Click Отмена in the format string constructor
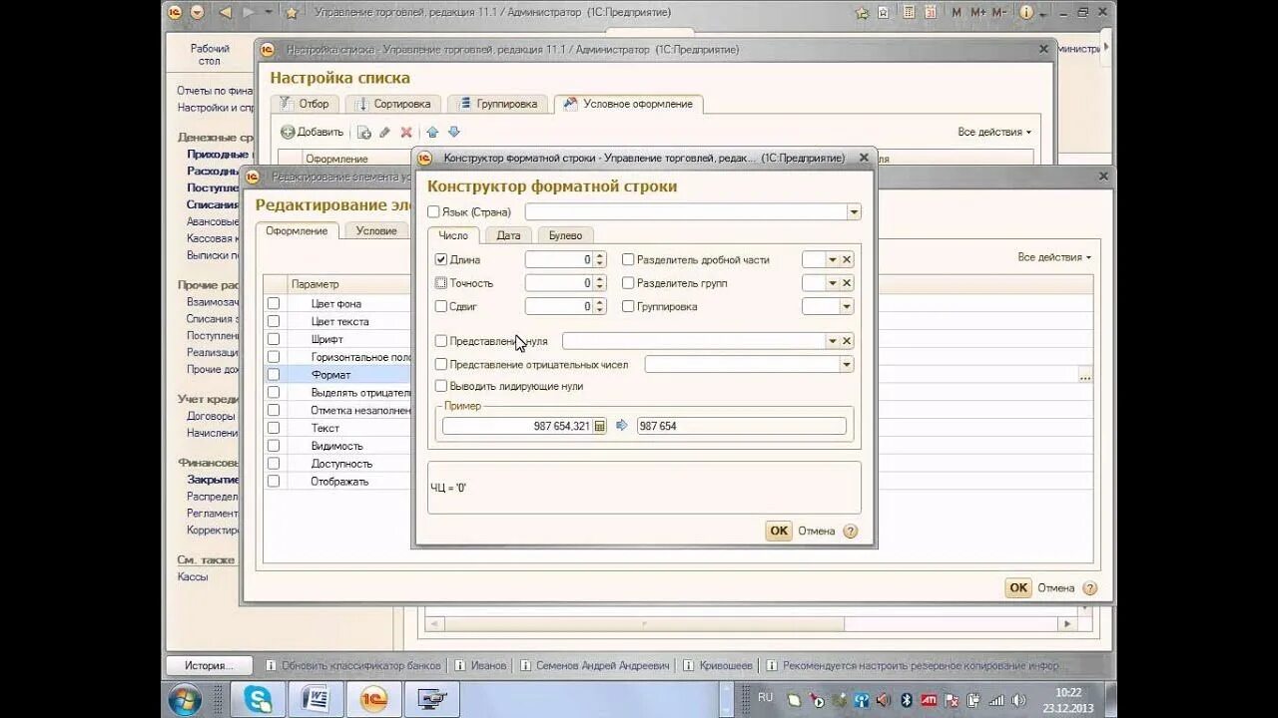Viewport: 1278px width, 718px height. click(817, 532)
